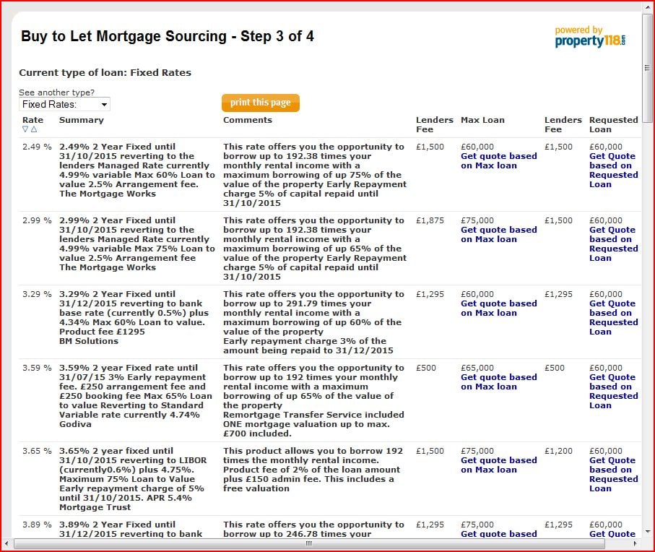
Task: Click horizontal scrollbar right arrow
Action: coord(636,543)
